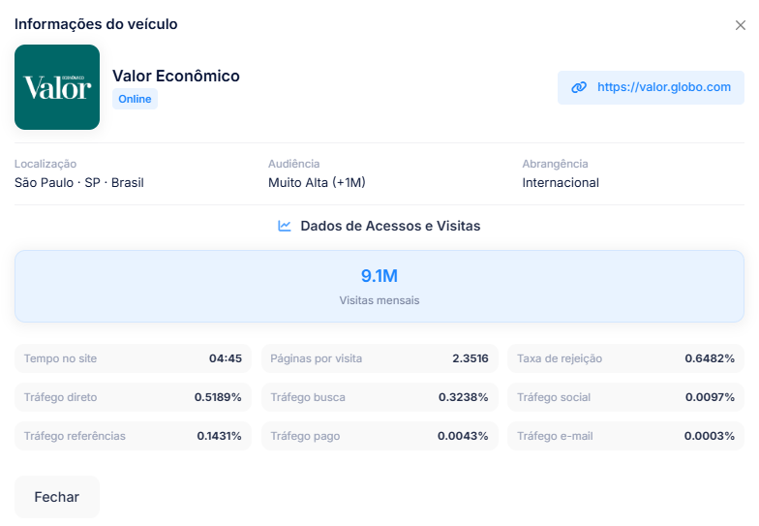
Task: Click the Tráfego referências value 0.1431%
Action: (219, 436)
